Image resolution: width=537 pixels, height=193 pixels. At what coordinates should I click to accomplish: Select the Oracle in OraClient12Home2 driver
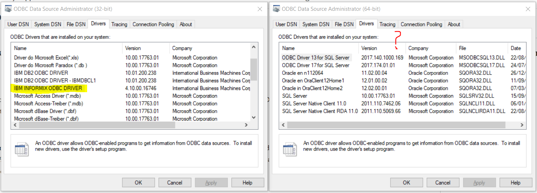click(x=312, y=88)
